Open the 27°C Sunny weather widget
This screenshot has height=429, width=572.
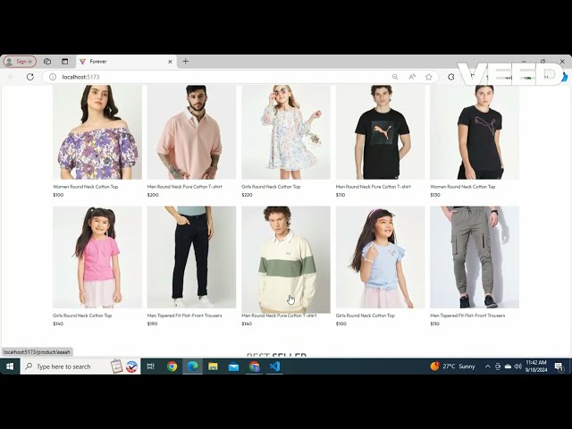click(452, 366)
